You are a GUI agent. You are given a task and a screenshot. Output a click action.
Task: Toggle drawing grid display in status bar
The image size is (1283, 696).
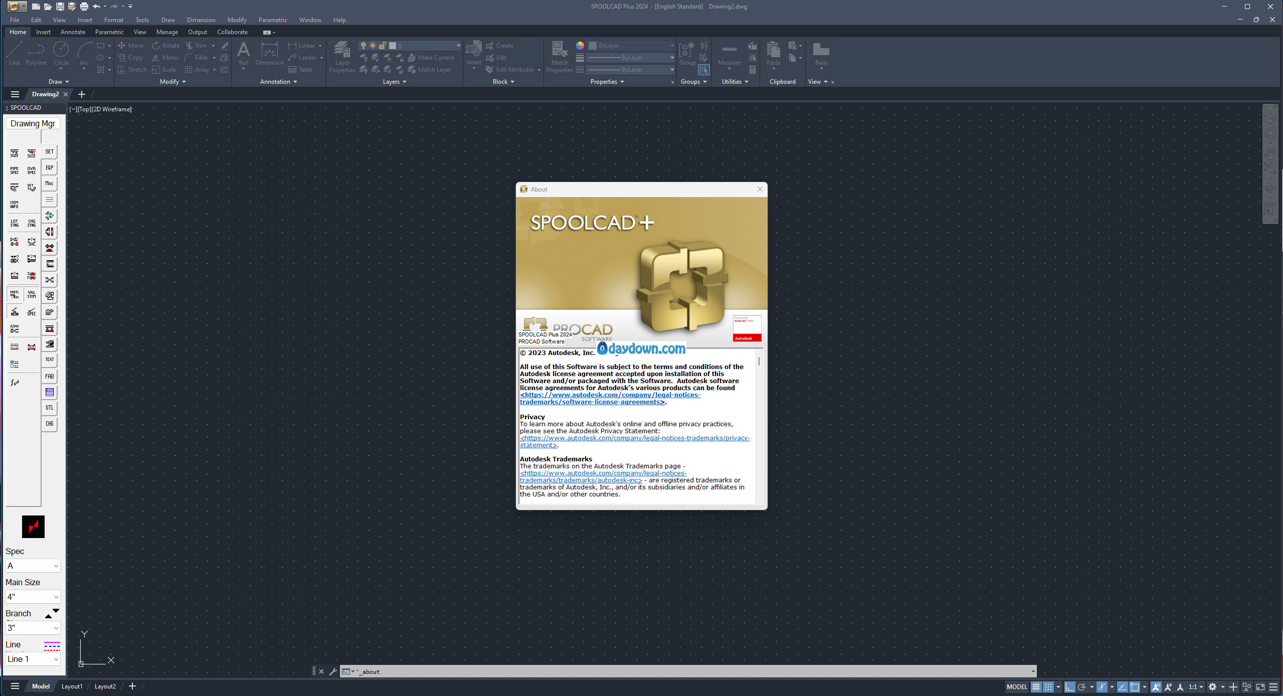coord(1036,686)
